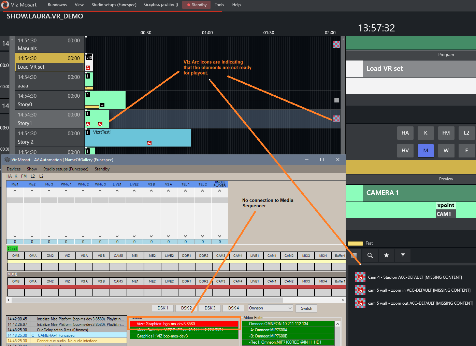
Task: Open favorites with the star icon
Action: click(x=386, y=255)
